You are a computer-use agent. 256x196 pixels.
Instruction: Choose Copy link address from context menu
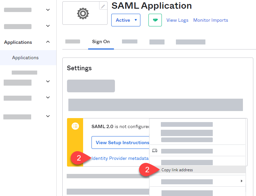click(177, 170)
